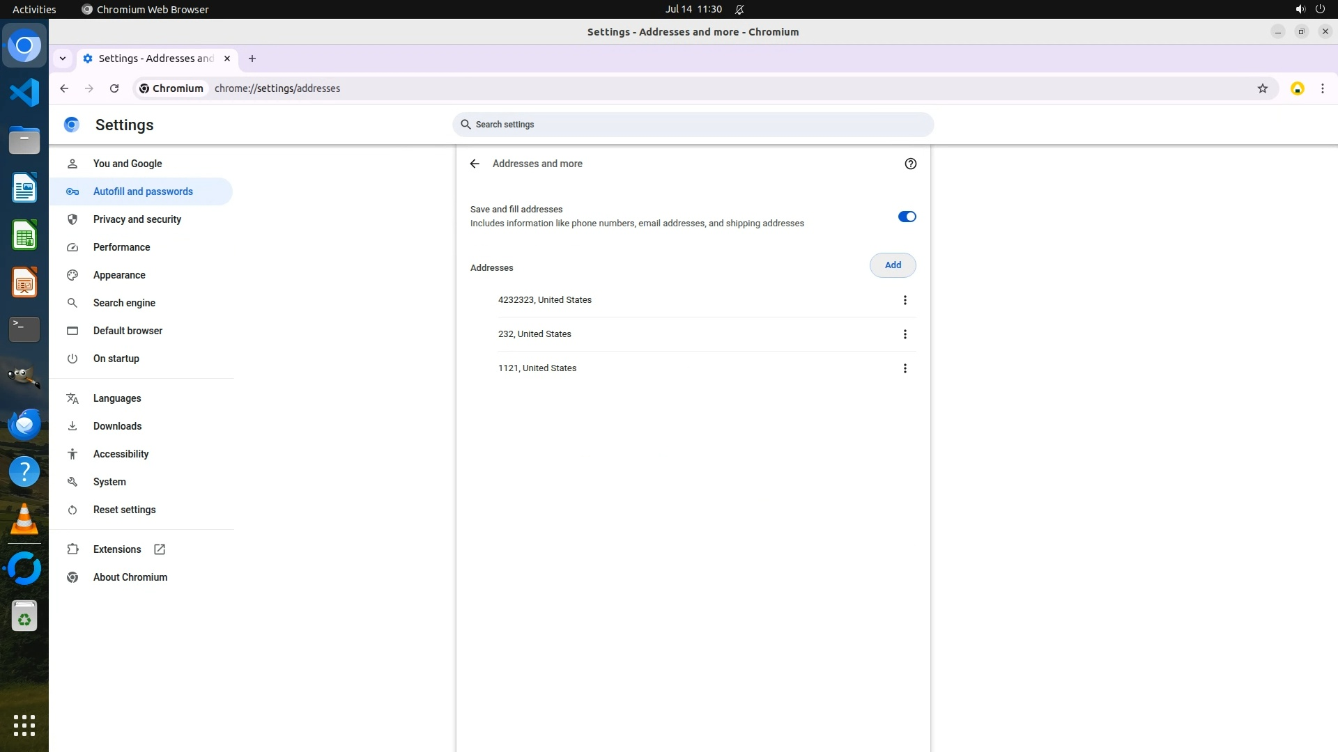Open more actions for 1121 address
This screenshot has height=752, width=1338.
(x=905, y=368)
